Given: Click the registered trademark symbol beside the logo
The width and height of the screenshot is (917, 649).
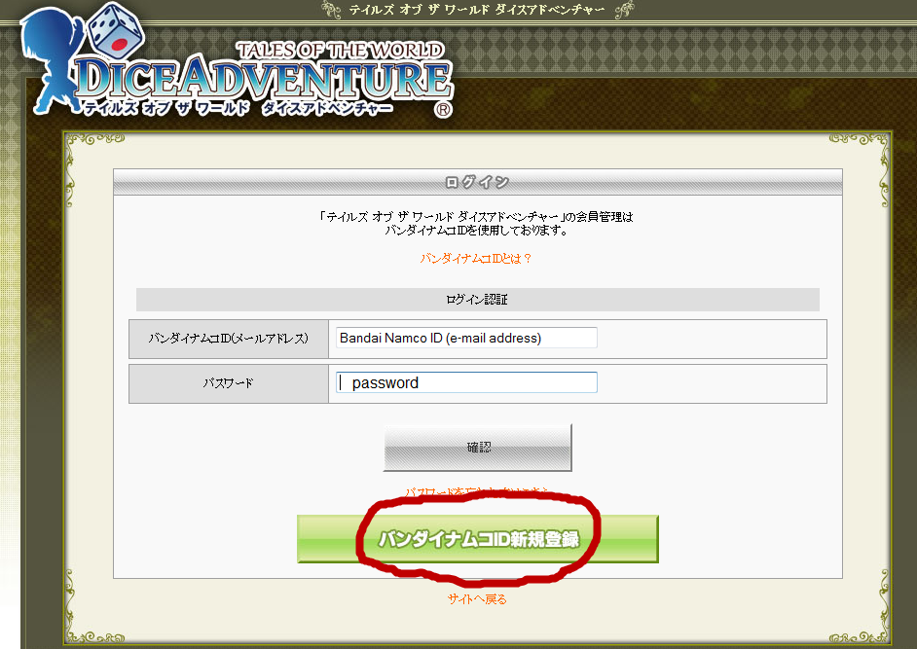Looking at the screenshot, I should (444, 110).
